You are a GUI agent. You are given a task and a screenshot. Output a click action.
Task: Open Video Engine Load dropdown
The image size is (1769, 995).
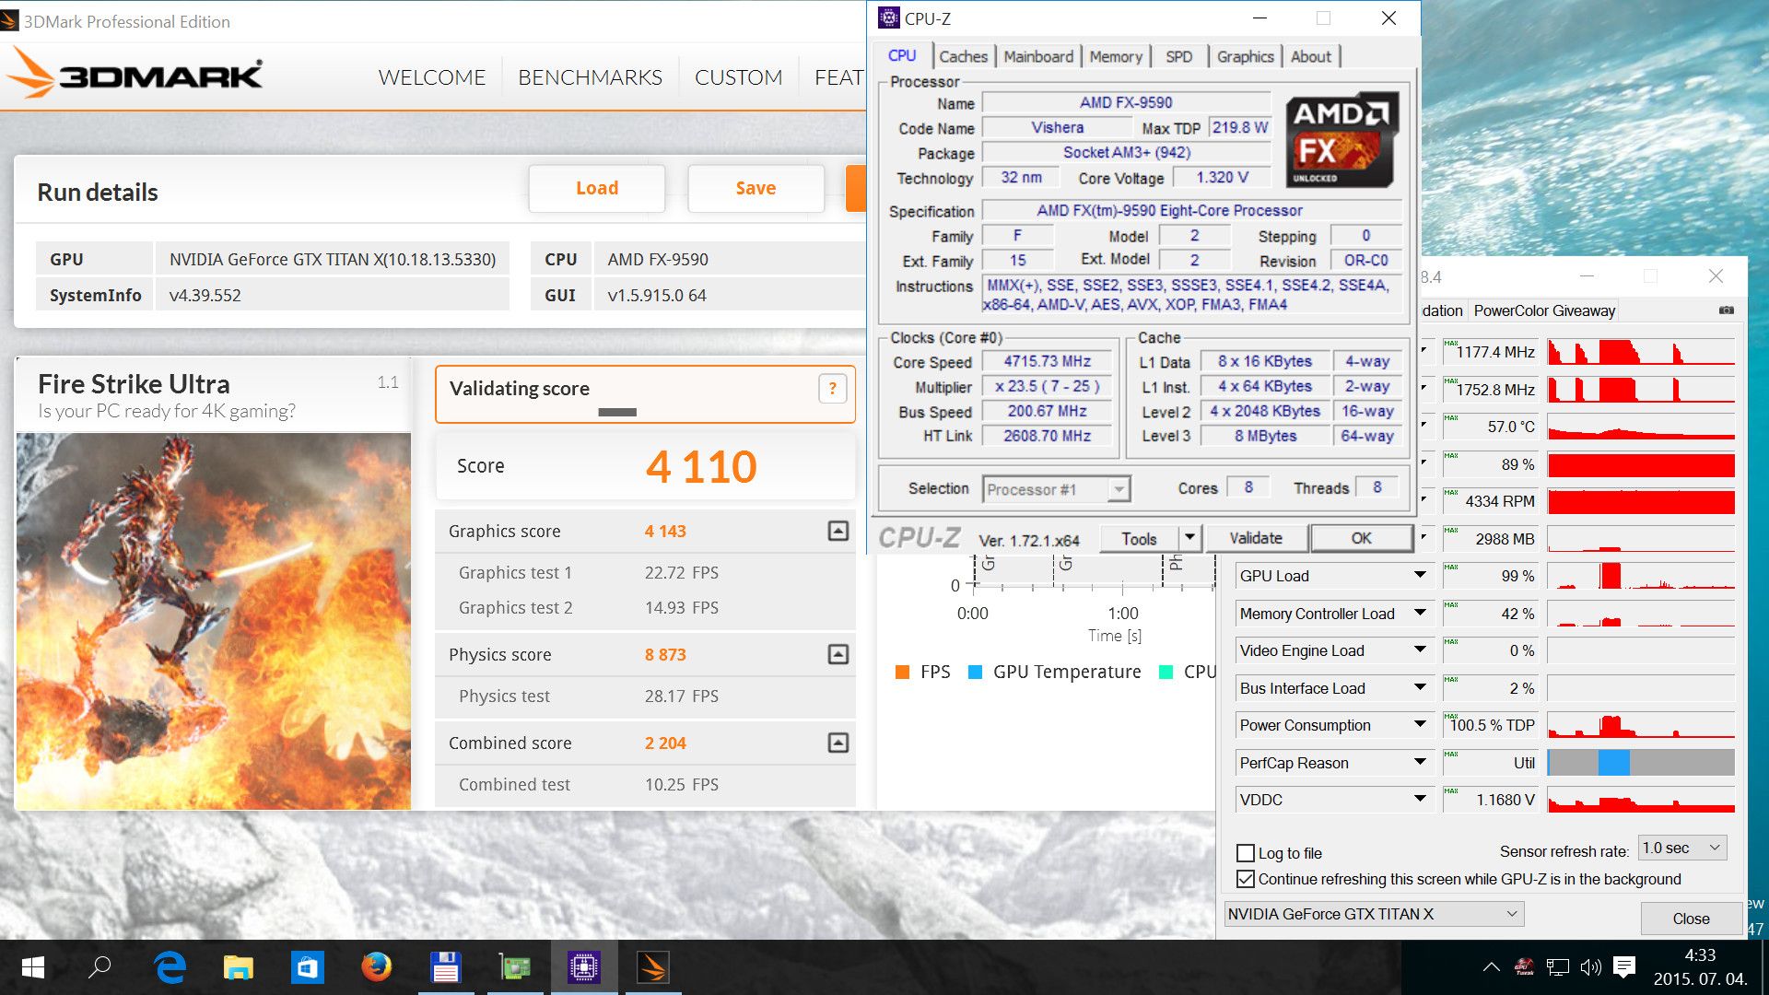click(1420, 650)
